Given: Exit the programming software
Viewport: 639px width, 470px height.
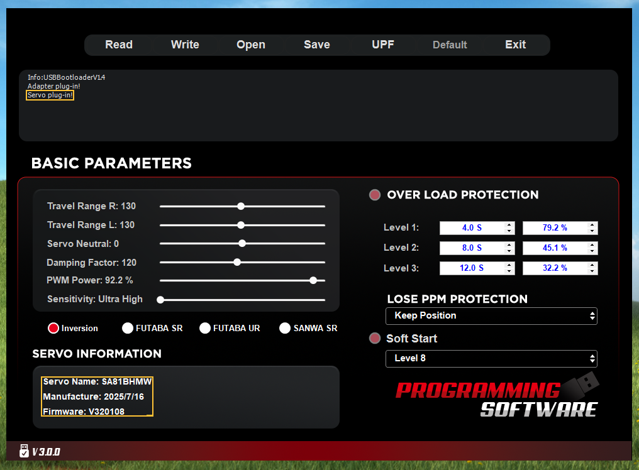Looking at the screenshot, I should 515,45.
